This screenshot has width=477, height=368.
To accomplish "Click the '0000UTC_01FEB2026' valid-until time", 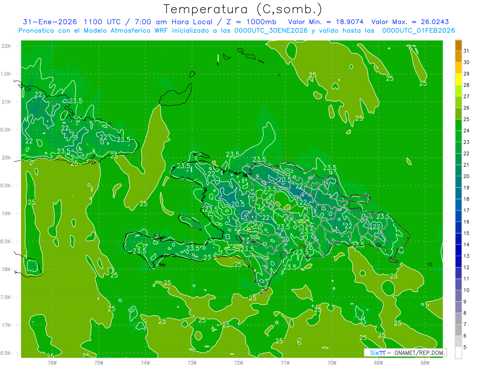I will coord(418,31).
